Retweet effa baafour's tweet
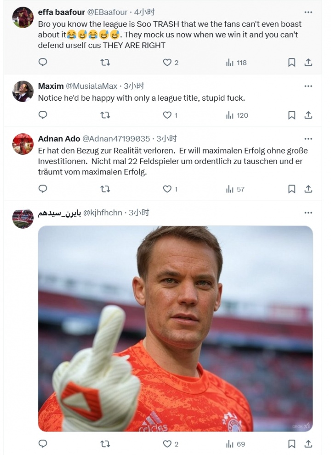The height and width of the screenshot is (455, 331). (x=105, y=63)
